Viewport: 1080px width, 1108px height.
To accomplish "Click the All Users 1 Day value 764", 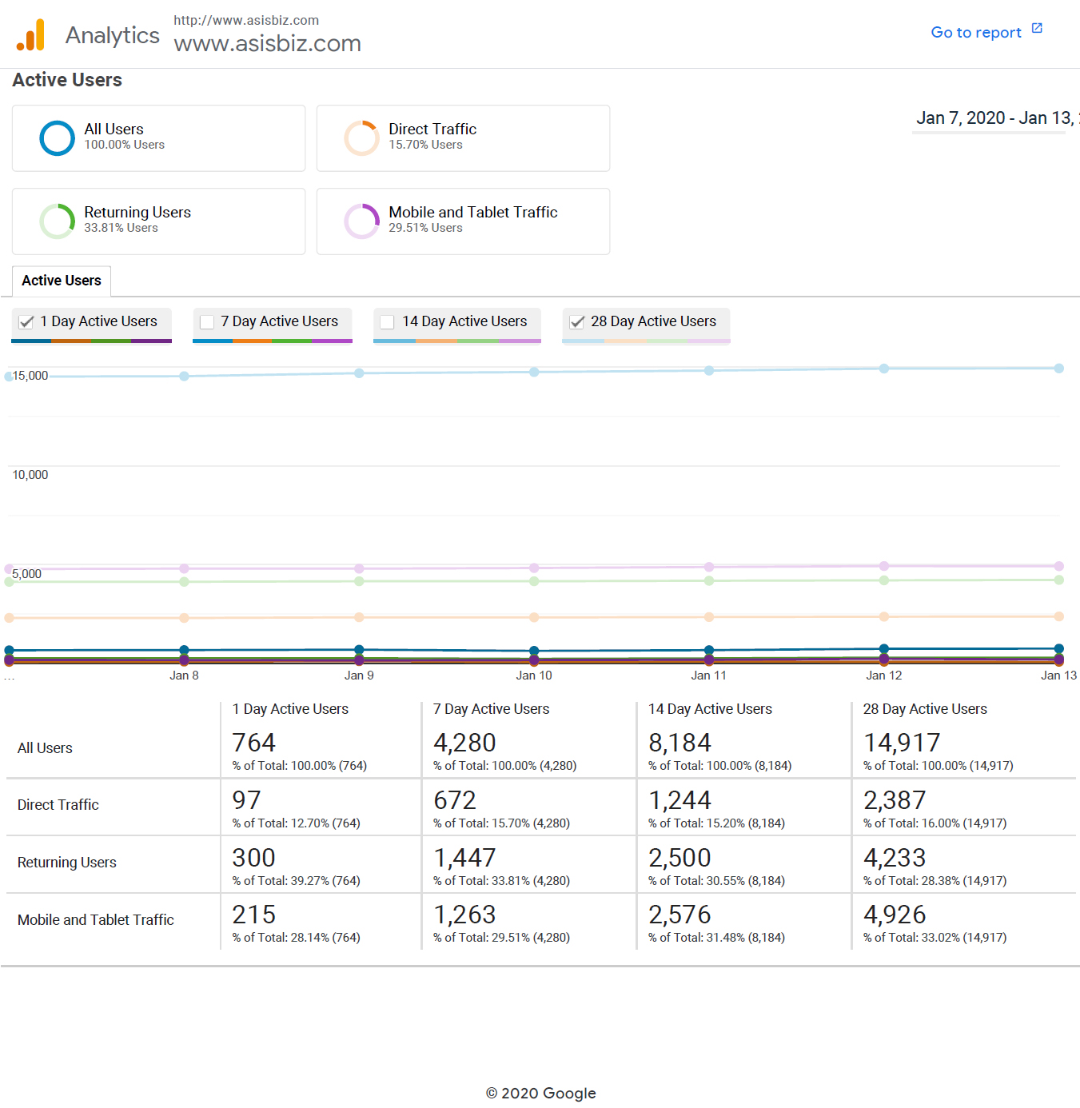I will (254, 743).
